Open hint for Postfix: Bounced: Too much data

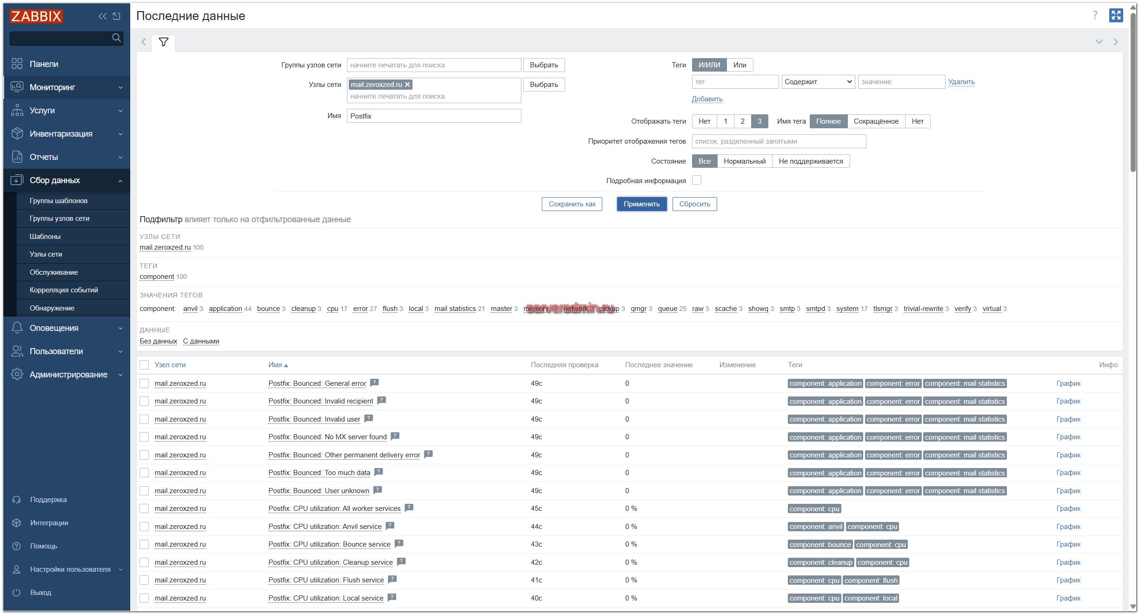pyautogui.click(x=378, y=472)
